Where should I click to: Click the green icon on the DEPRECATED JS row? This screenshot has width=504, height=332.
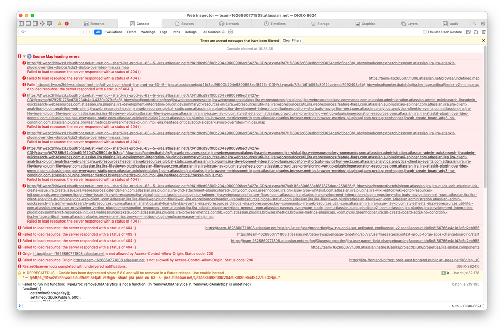(443, 273)
